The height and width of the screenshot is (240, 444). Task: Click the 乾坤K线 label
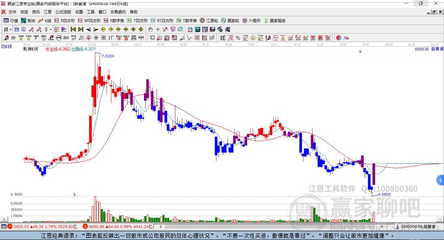(x=31, y=49)
